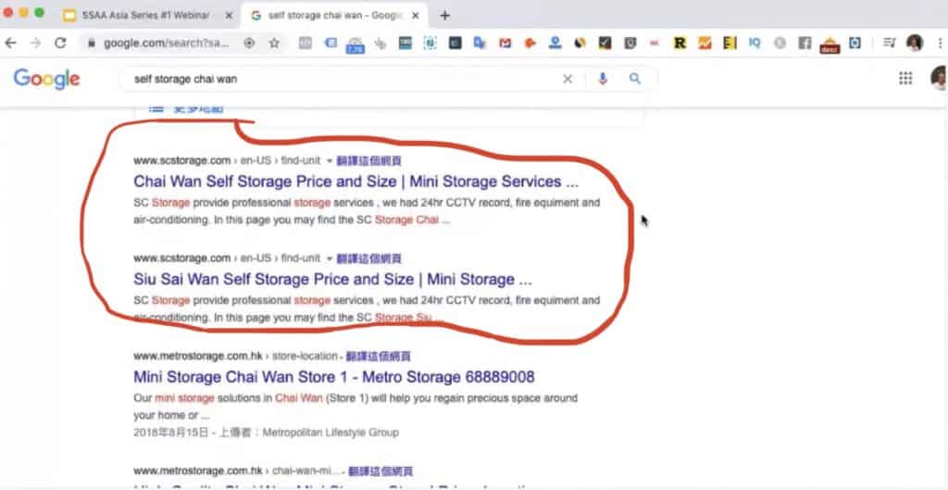
Task: Translate the metrostorage chai-wan-mi result page
Action: [380, 471]
